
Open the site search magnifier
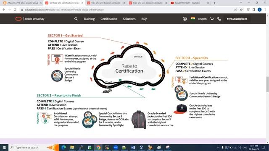click(x=76, y=19)
